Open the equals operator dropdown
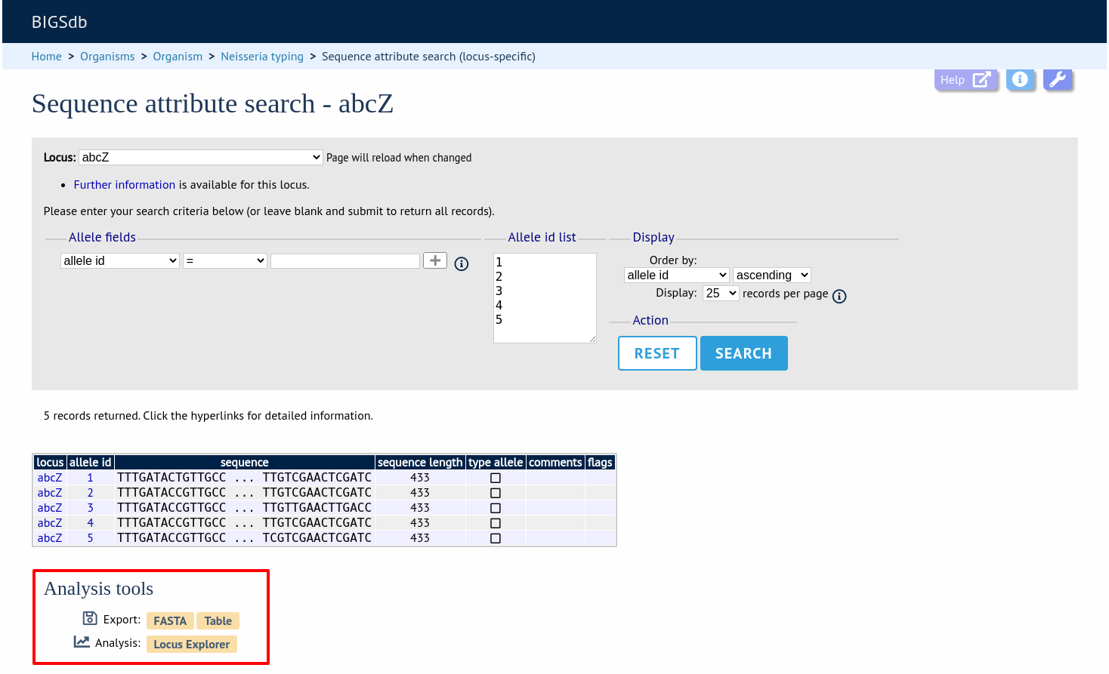Image resolution: width=1109 pixels, height=674 pixels. pyautogui.click(x=225, y=260)
